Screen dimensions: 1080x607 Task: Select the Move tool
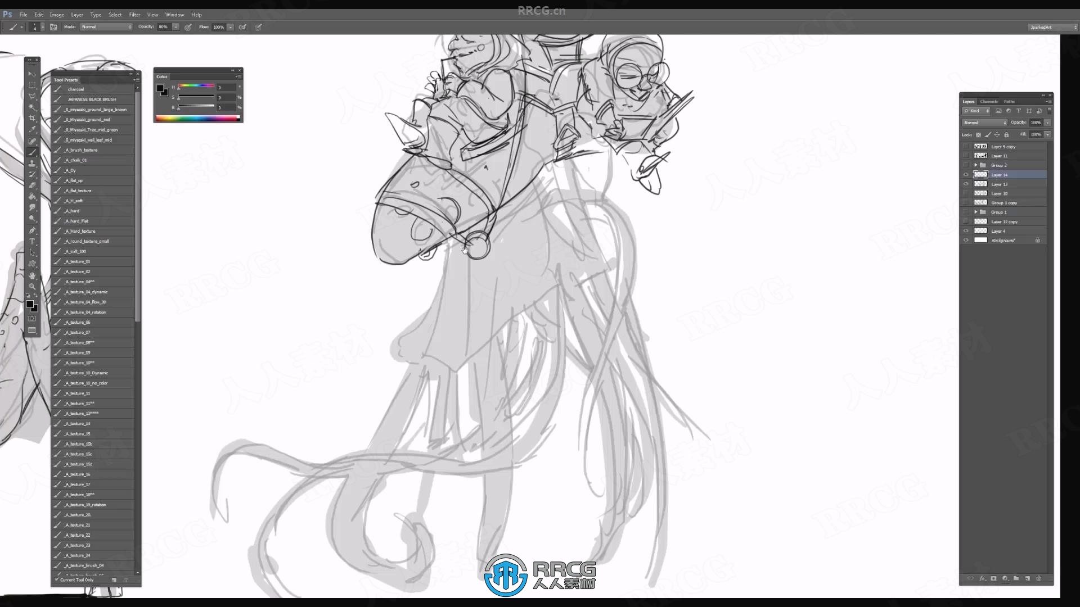pyautogui.click(x=32, y=74)
